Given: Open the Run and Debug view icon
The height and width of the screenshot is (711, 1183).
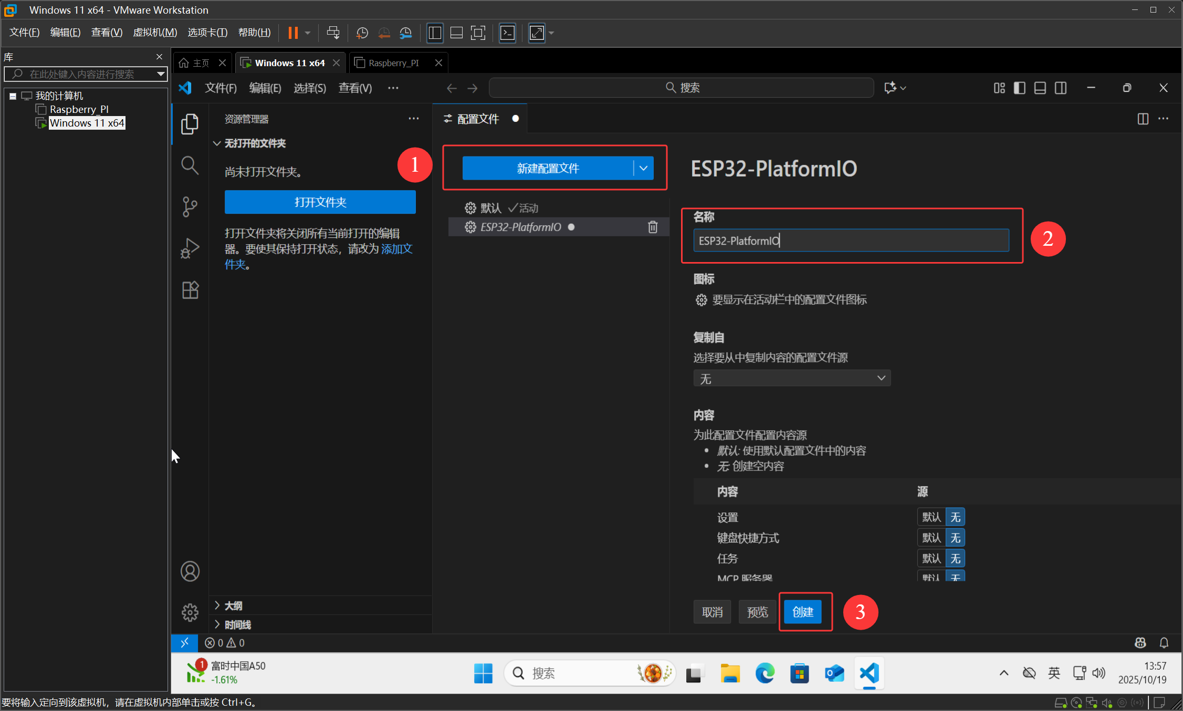Looking at the screenshot, I should [190, 248].
